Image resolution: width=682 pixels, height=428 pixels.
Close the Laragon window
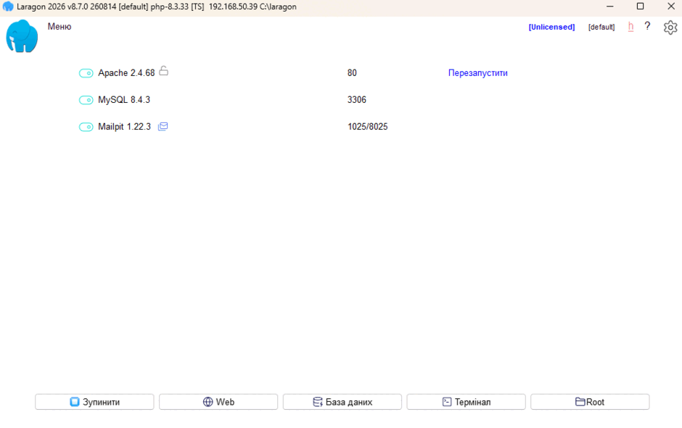pyautogui.click(x=671, y=7)
